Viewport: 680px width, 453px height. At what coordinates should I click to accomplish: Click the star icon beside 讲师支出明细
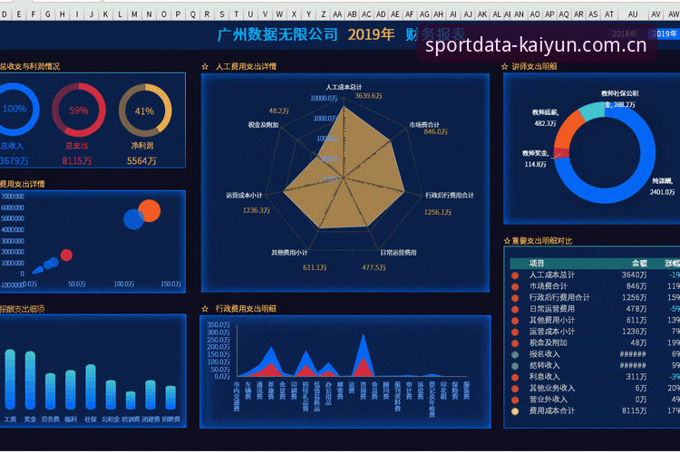pyautogui.click(x=504, y=67)
